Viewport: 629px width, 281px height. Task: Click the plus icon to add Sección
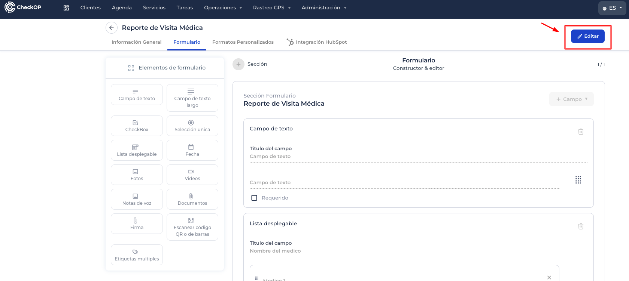pos(238,64)
